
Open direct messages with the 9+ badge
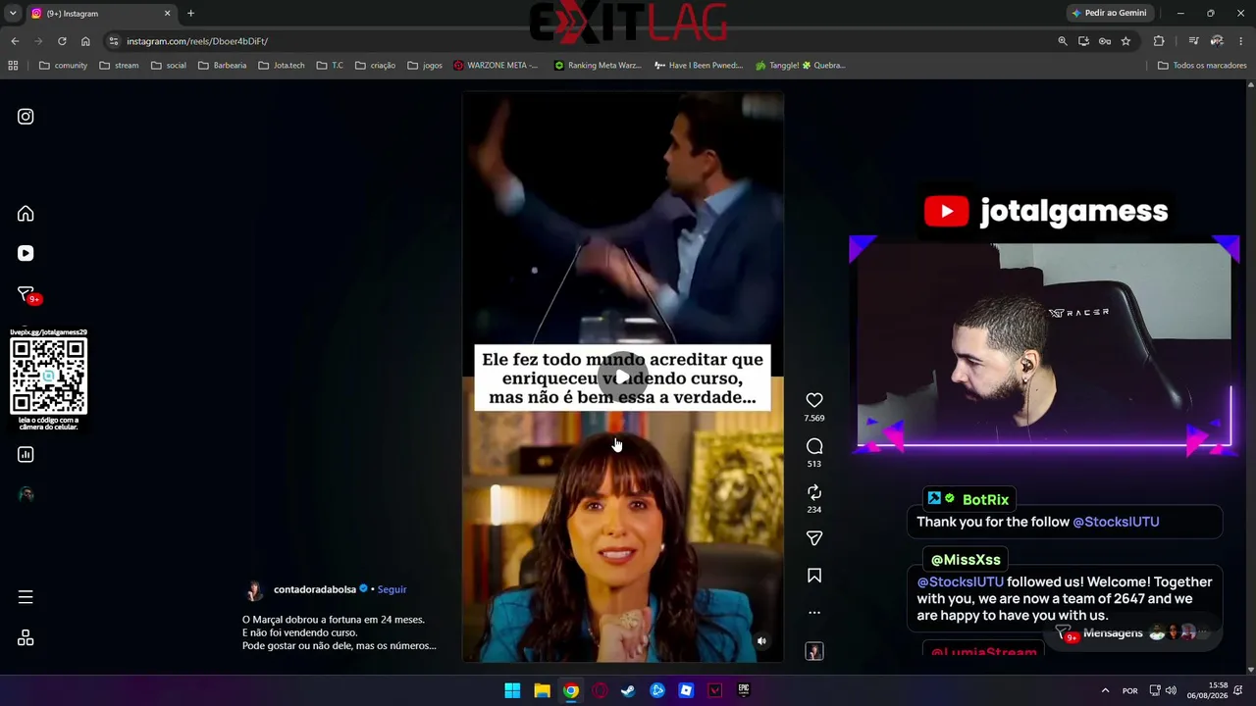pyautogui.click(x=26, y=294)
